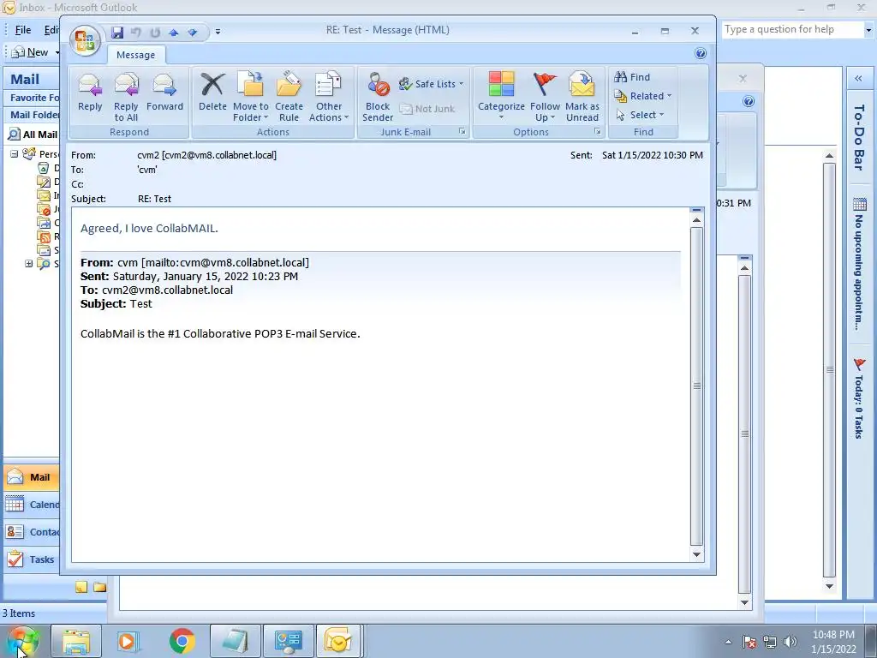Click the Action Center flag tray icon

click(749, 642)
